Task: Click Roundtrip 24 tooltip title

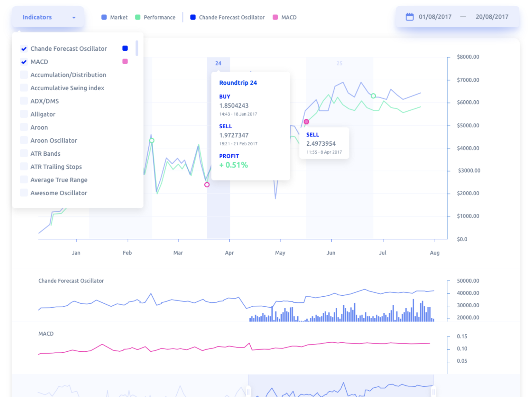Action: (238, 83)
